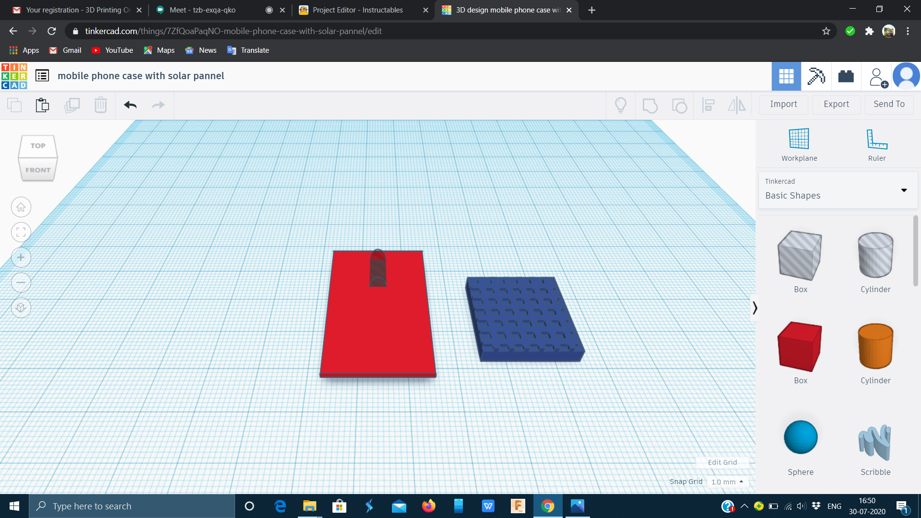Expand the Basic Shapes category dropdown
The width and height of the screenshot is (921, 518).
point(904,190)
